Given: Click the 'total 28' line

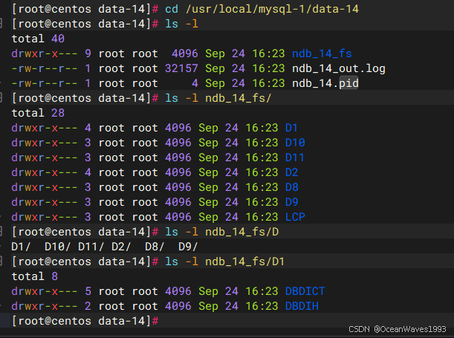Looking at the screenshot, I should [38, 113].
